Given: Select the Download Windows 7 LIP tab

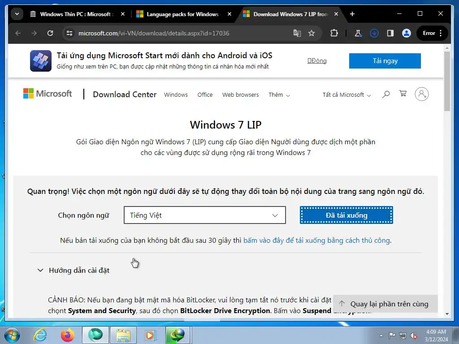Looking at the screenshot, I should (290, 14).
